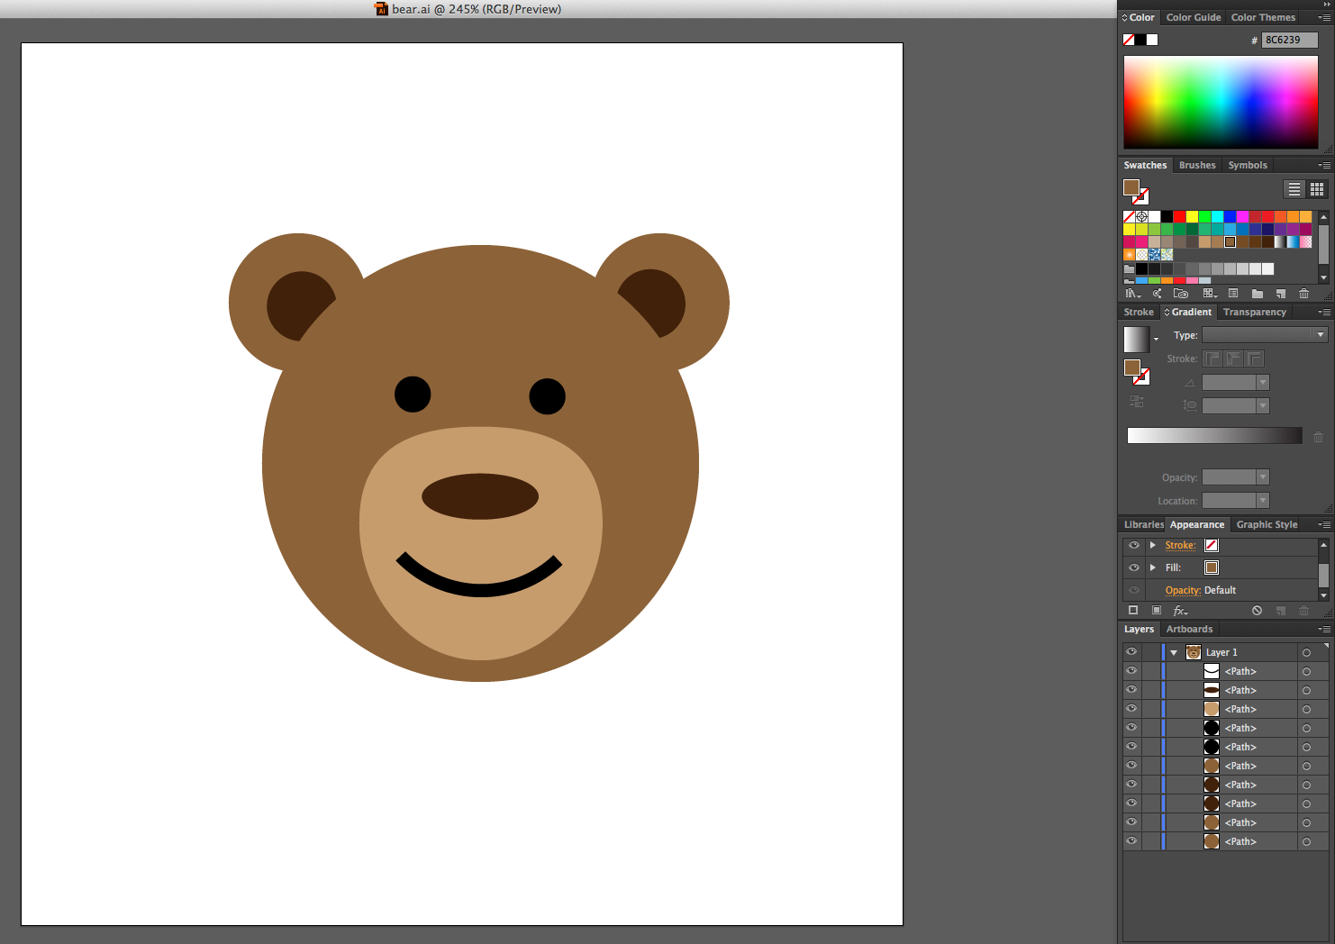Toggle visibility of Layer 1
The width and height of the screenshot is (1335, 944).
click(1131, 652)
